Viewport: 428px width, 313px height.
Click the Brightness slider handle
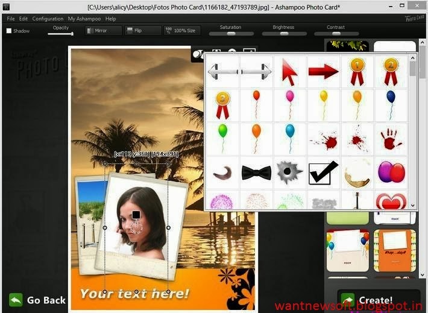click(284, 34)
